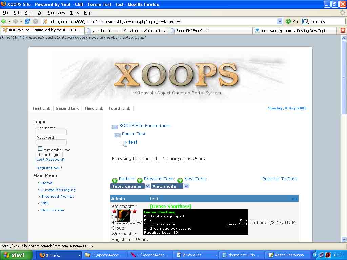Click the green Next Topic icon
Image resolution: width=347 pixels, height=260 pixels.
point(180,180)
